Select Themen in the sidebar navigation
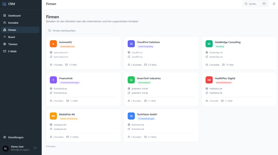This screenshot has height=155, width=278. click(13, 44)
